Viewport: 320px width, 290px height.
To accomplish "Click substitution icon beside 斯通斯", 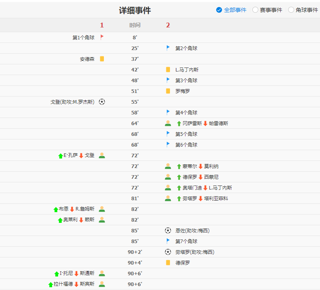I will pyautogui.click(x=102, y=273).
